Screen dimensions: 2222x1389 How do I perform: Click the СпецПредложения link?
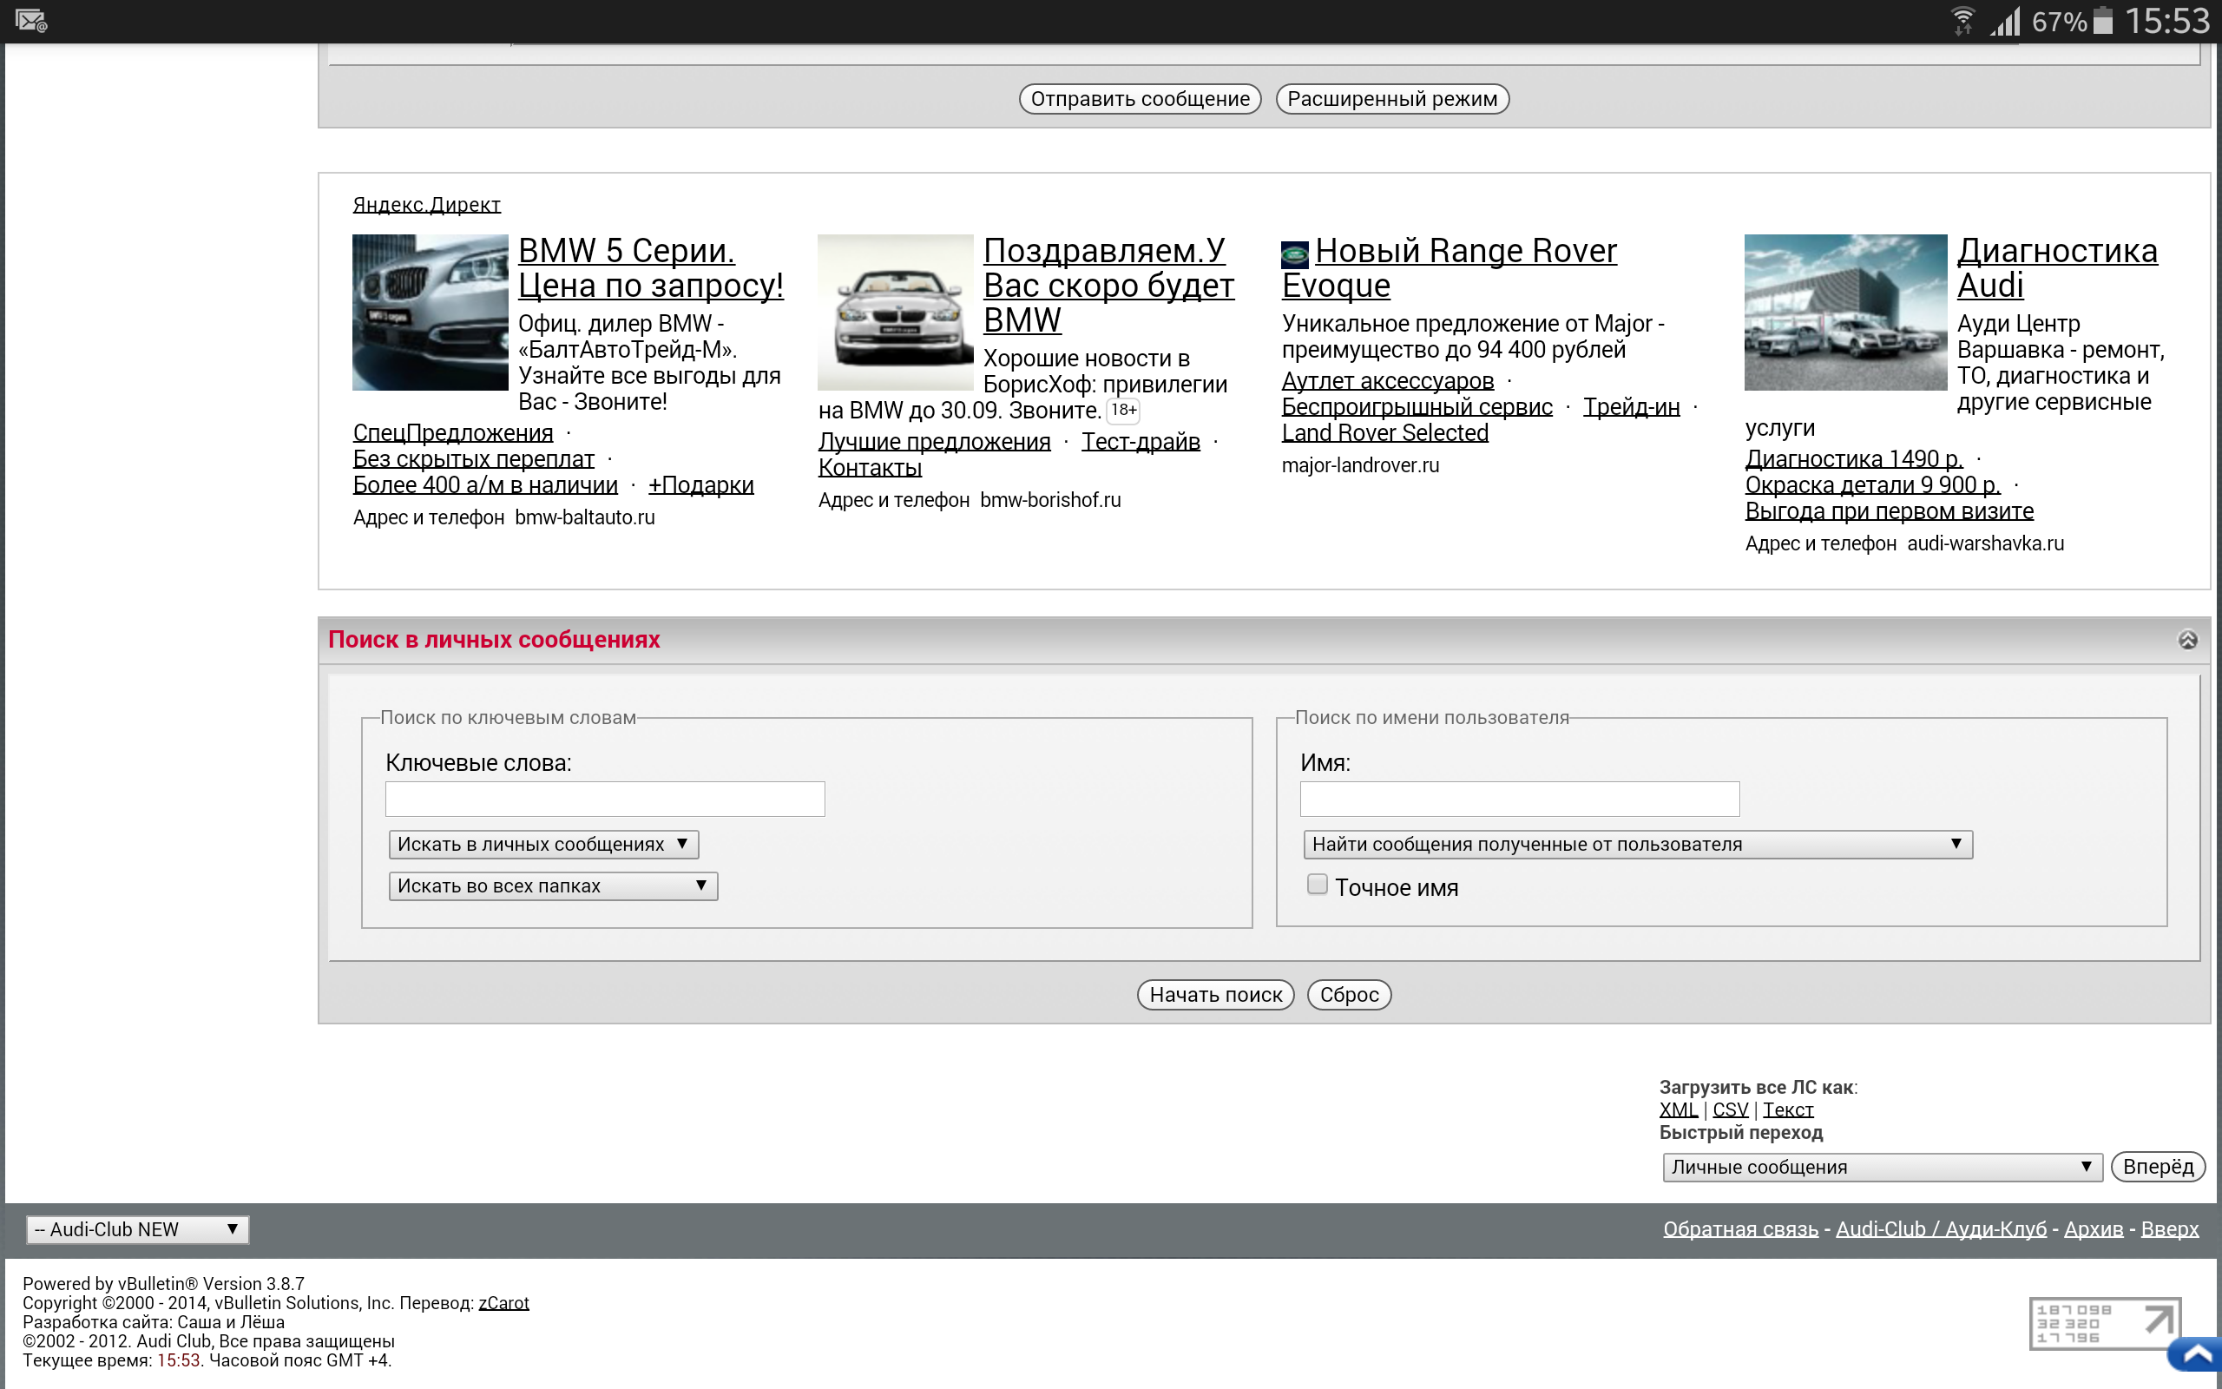[x=454, y=432]
